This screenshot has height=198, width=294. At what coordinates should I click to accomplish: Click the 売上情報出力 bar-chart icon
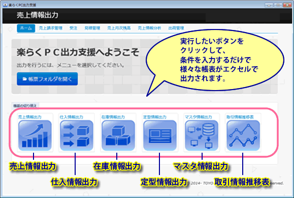35,135
